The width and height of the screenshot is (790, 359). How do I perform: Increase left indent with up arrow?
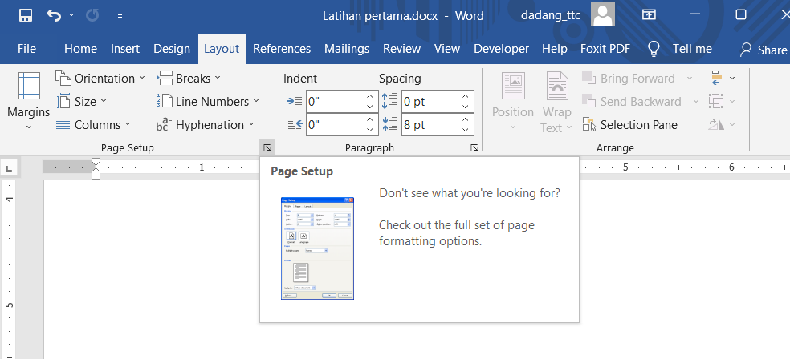click(x=370, y=96)
